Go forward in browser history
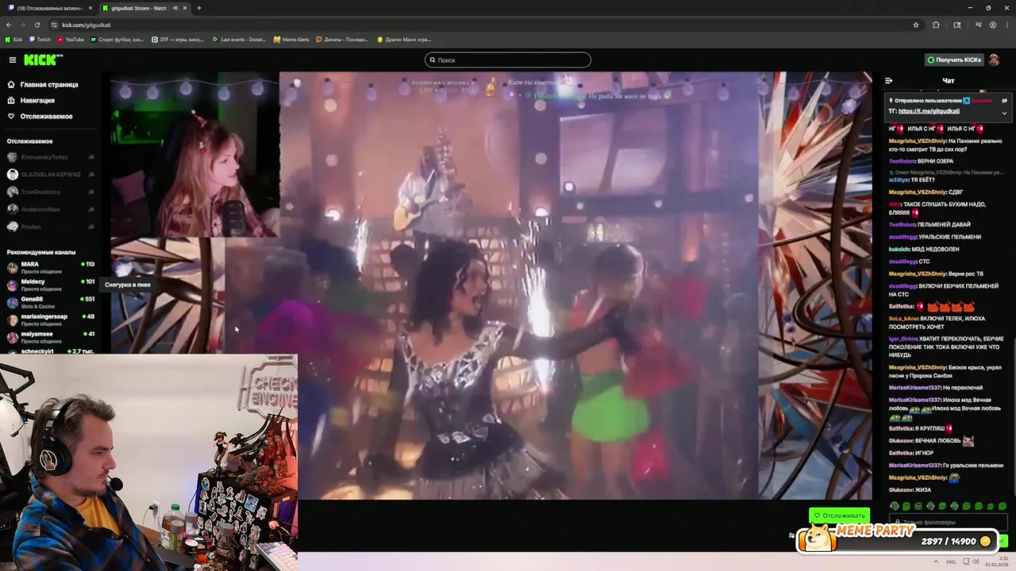 tap(22, 25)
